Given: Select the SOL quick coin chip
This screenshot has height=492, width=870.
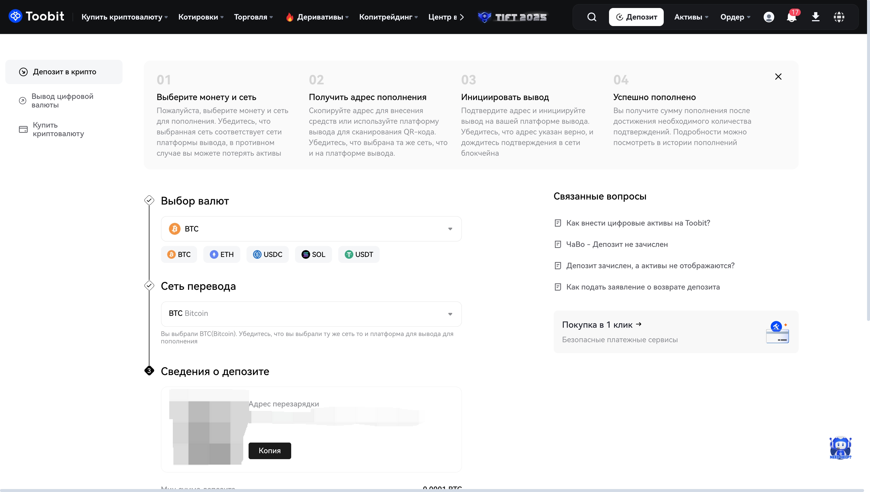Looking at the screenshot, I should (x=313, y=255).
